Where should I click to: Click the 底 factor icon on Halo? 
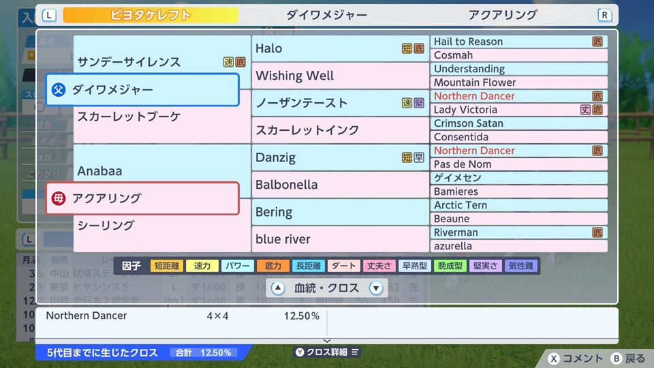(x=419, y=48)
